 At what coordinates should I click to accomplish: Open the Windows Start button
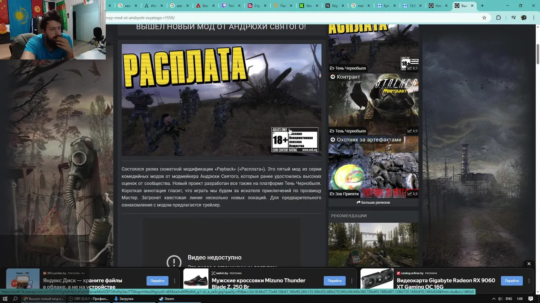(5, 299)
